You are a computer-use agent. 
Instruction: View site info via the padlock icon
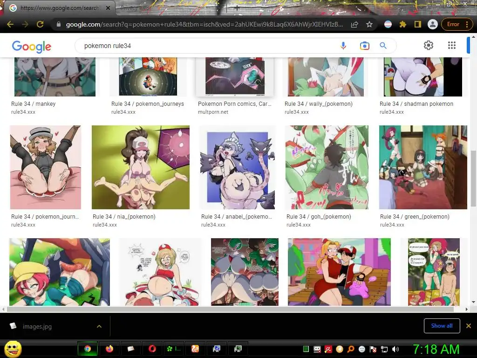coord(59,24)
